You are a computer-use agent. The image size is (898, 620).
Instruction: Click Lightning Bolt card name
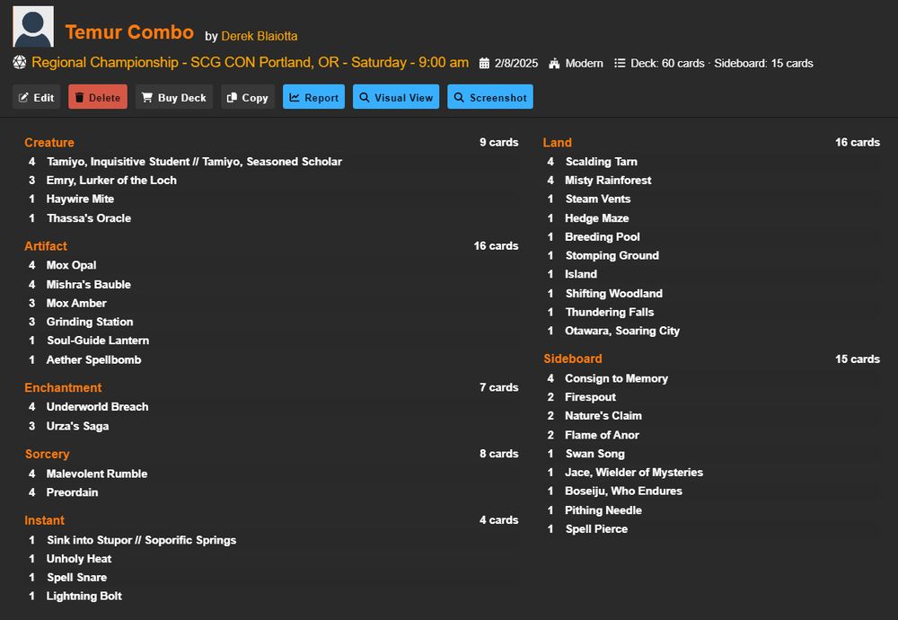click(84, 596)
